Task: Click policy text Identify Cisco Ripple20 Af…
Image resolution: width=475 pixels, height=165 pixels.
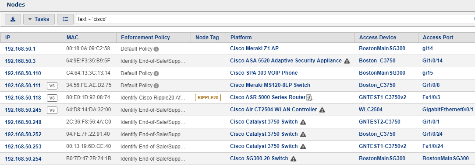Action: point(153,98)
